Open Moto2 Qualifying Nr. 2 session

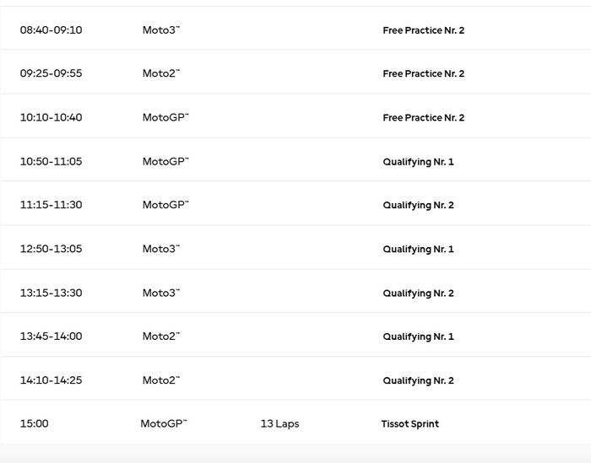pos(418,380)
